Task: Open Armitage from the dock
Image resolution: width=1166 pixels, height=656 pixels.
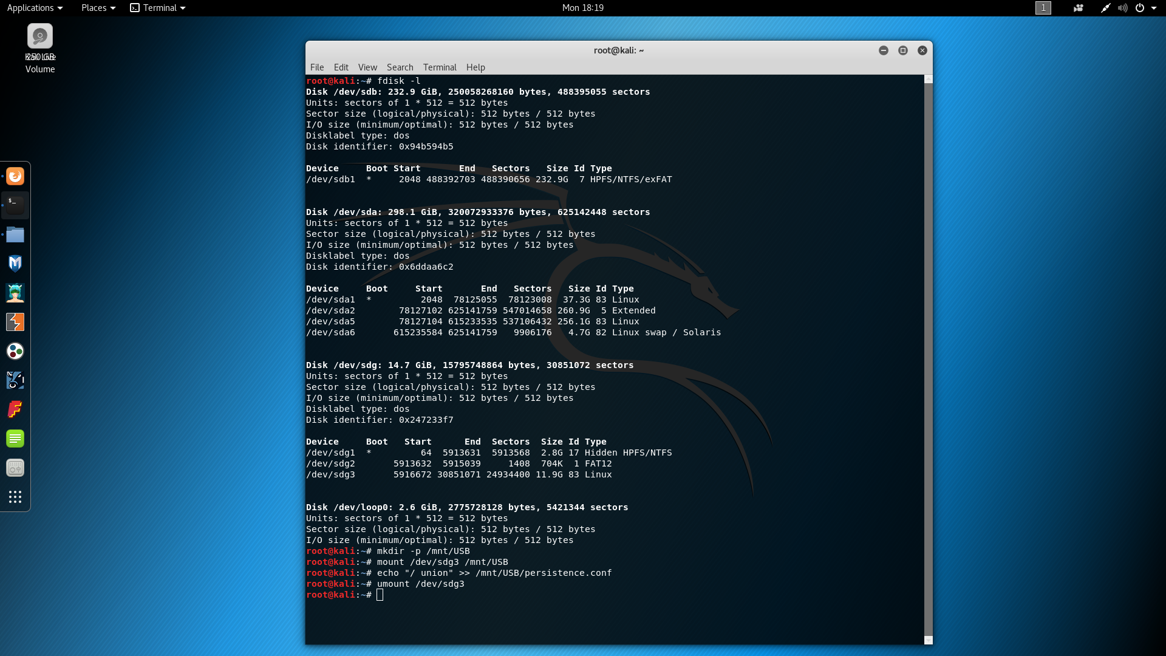Action: pyautogui.click(x=15, y=293)
